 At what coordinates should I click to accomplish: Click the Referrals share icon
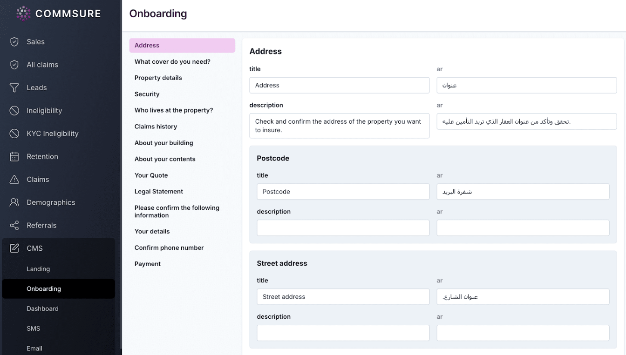point(14,225)
